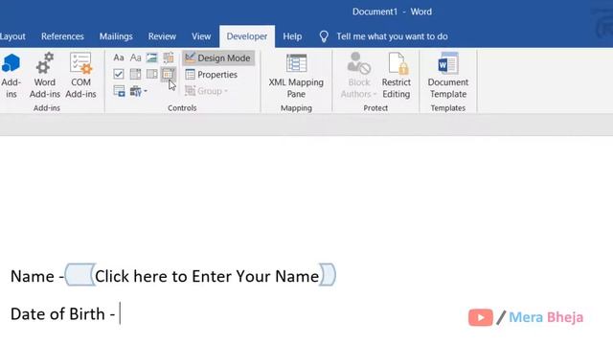Open the Help tab

[292, 36]
